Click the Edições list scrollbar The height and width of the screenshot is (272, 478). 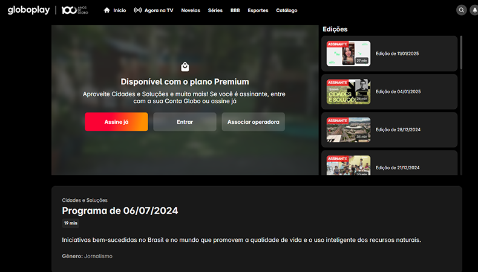[461, 53]
